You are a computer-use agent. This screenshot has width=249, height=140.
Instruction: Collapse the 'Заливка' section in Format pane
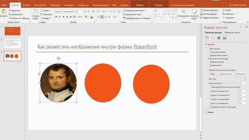point(206,44)
